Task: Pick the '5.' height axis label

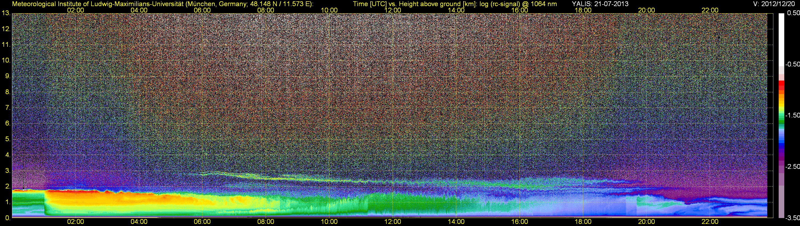Action: (x=8, y=139)
